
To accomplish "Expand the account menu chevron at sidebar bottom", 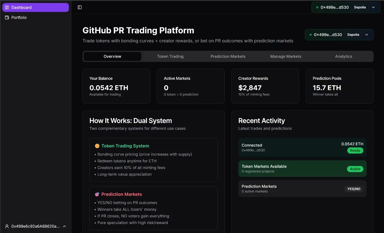I will tap(64, 226).
